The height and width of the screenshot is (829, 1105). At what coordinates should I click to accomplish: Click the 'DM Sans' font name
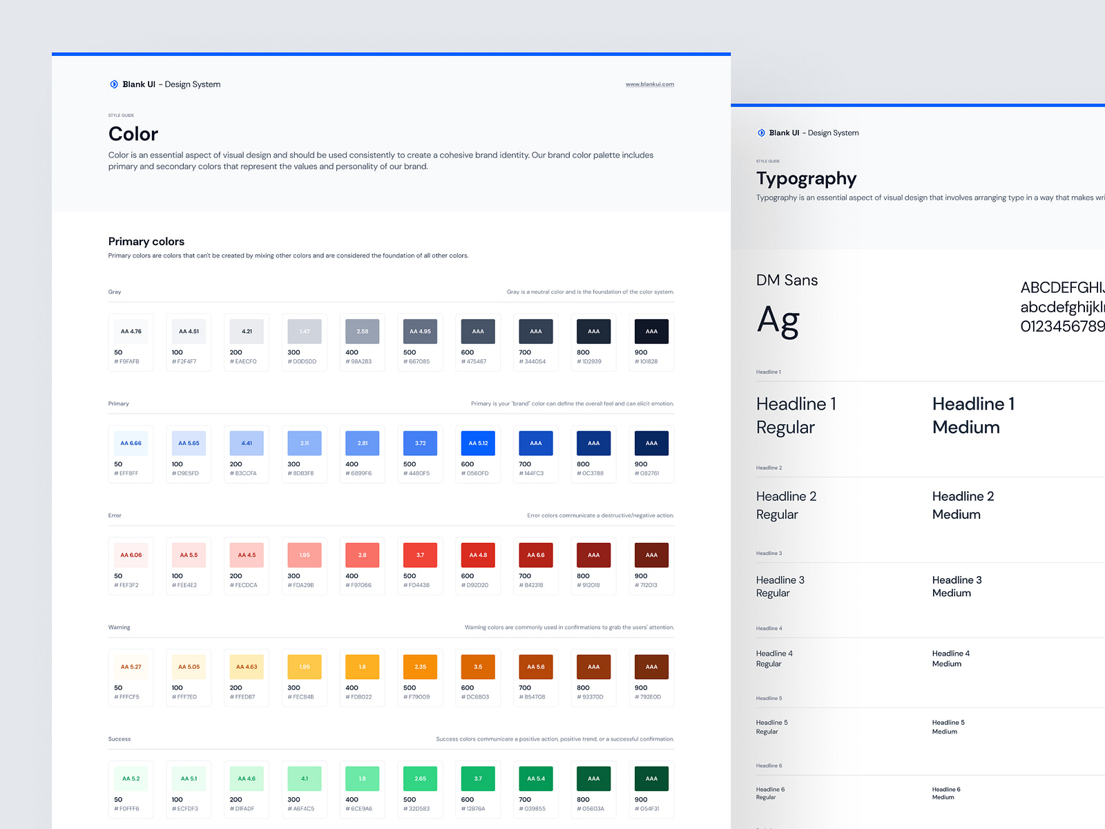click(787, 280)
